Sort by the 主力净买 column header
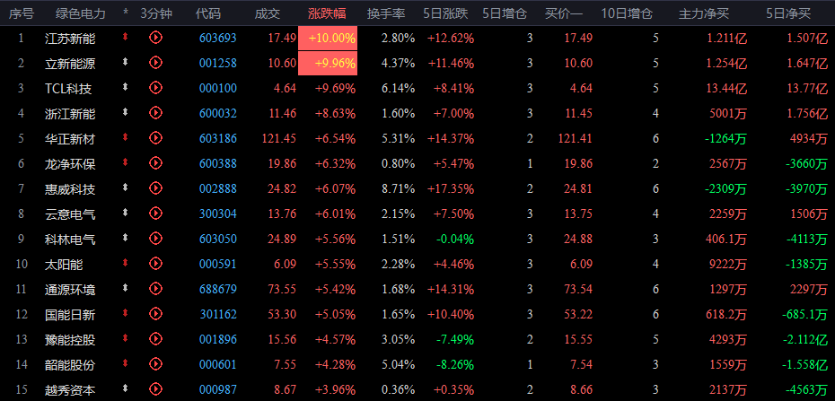The width and height of the screenshot is (835, 401). 704,13
